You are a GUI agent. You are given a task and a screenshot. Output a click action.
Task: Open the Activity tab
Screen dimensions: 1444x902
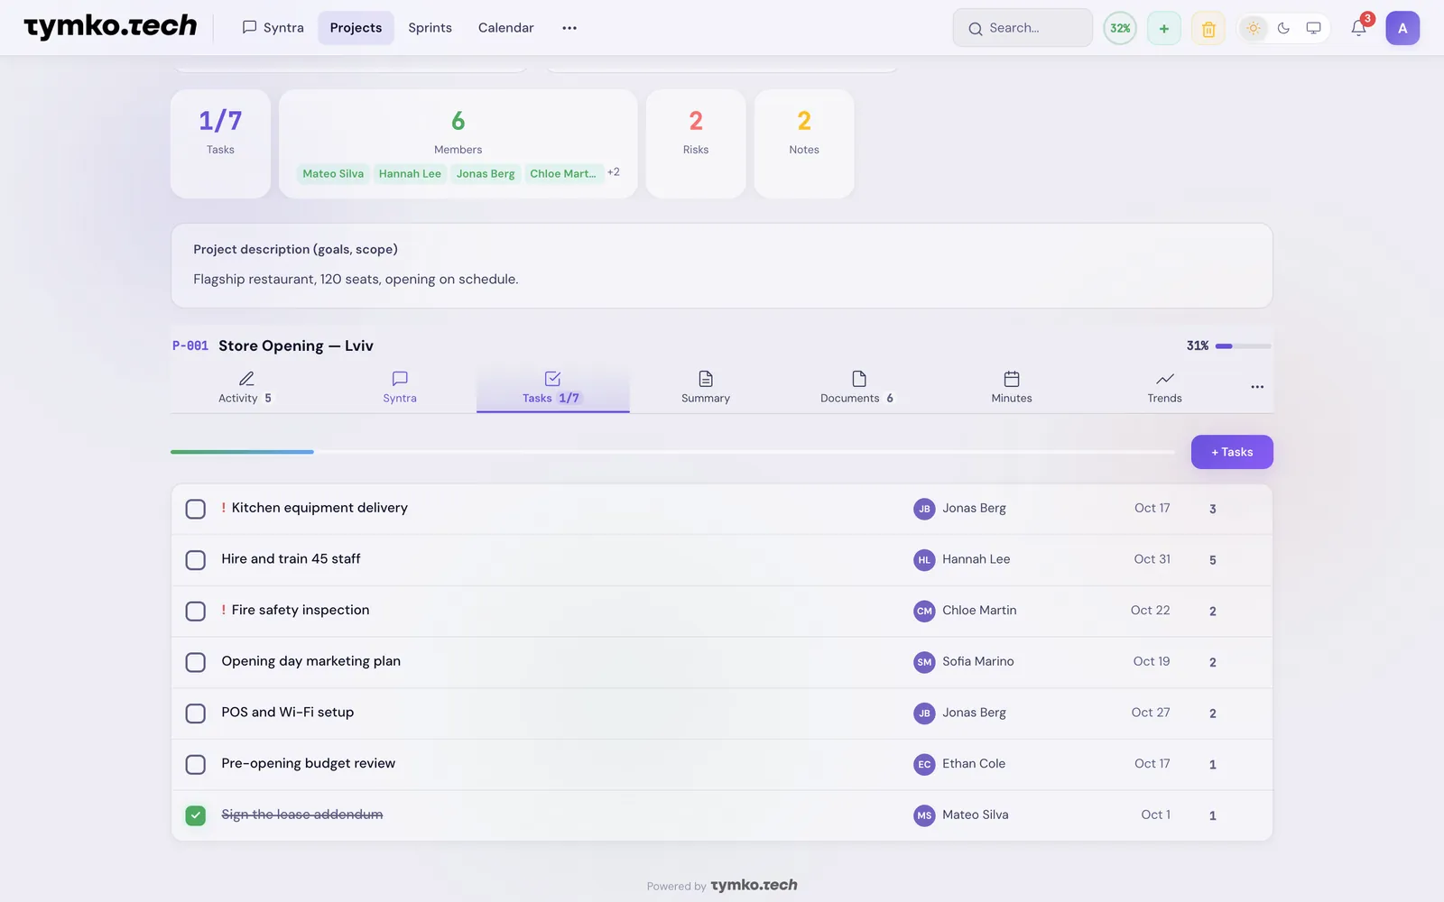click(245, 388)
